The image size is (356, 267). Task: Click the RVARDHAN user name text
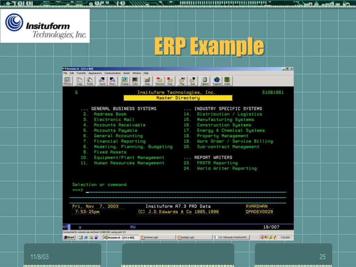pyautogui.click(x=257, y=207)
